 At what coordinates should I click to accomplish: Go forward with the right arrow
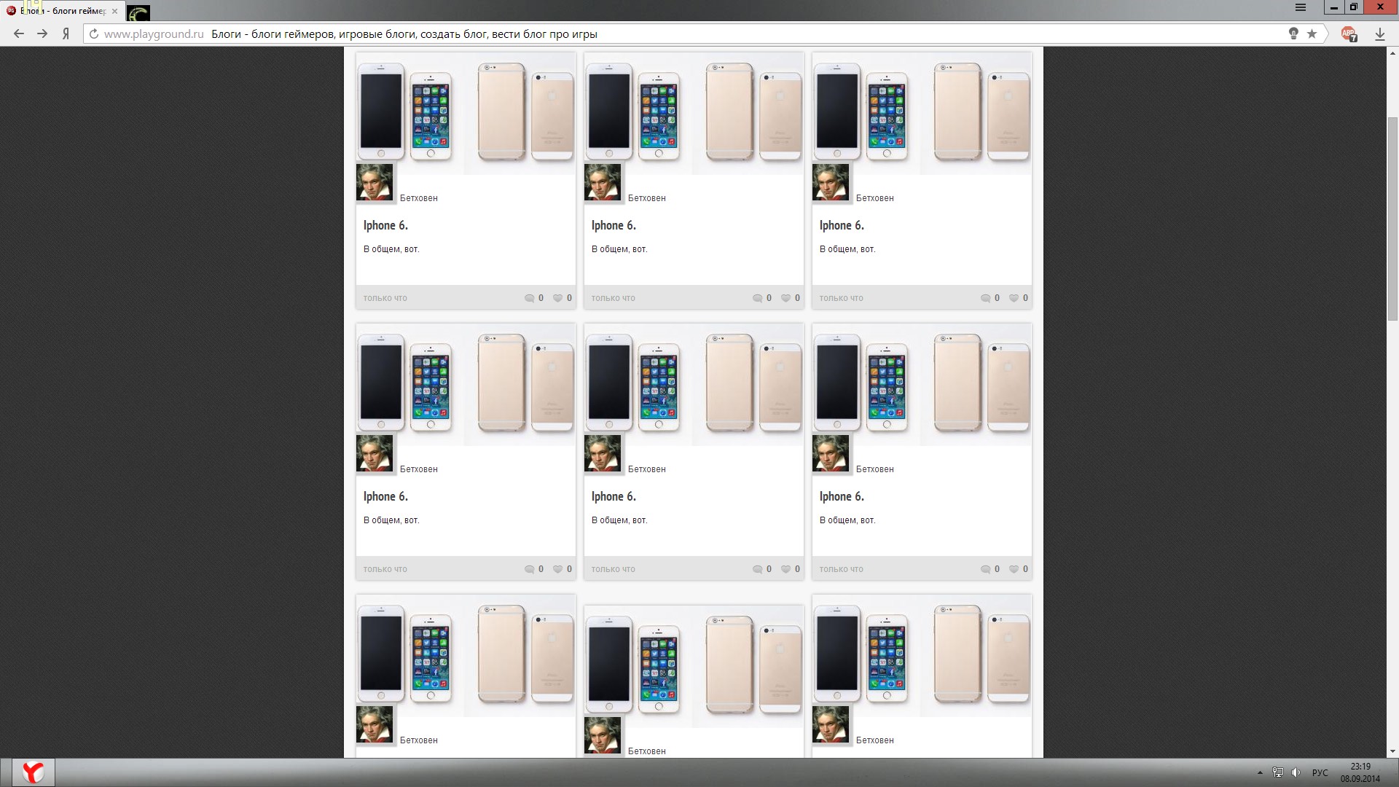pos(42,34)
